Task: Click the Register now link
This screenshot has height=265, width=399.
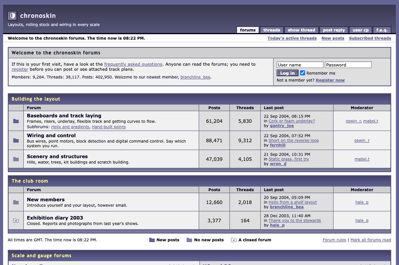Action: coord(330,80)
